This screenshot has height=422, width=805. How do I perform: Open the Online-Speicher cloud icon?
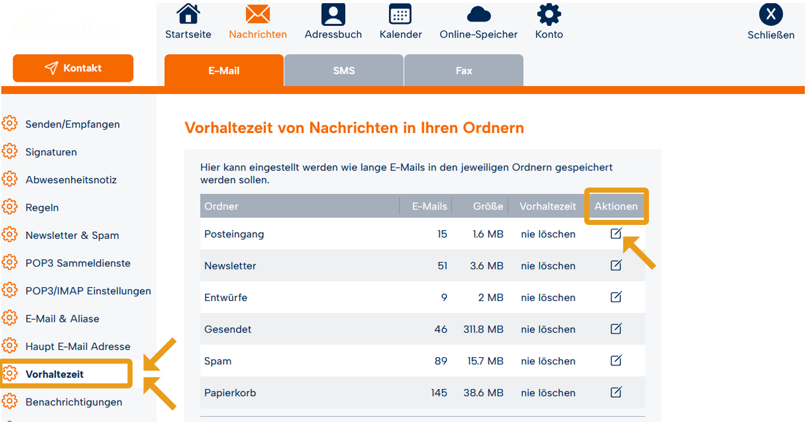[x=478, y=14]
